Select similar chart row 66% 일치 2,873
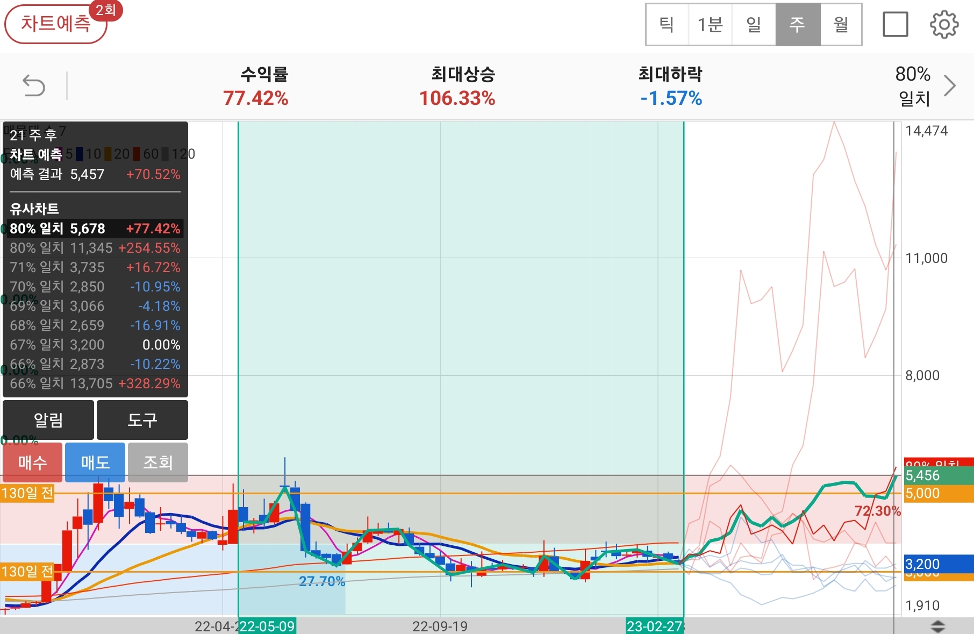 (95, 364)
